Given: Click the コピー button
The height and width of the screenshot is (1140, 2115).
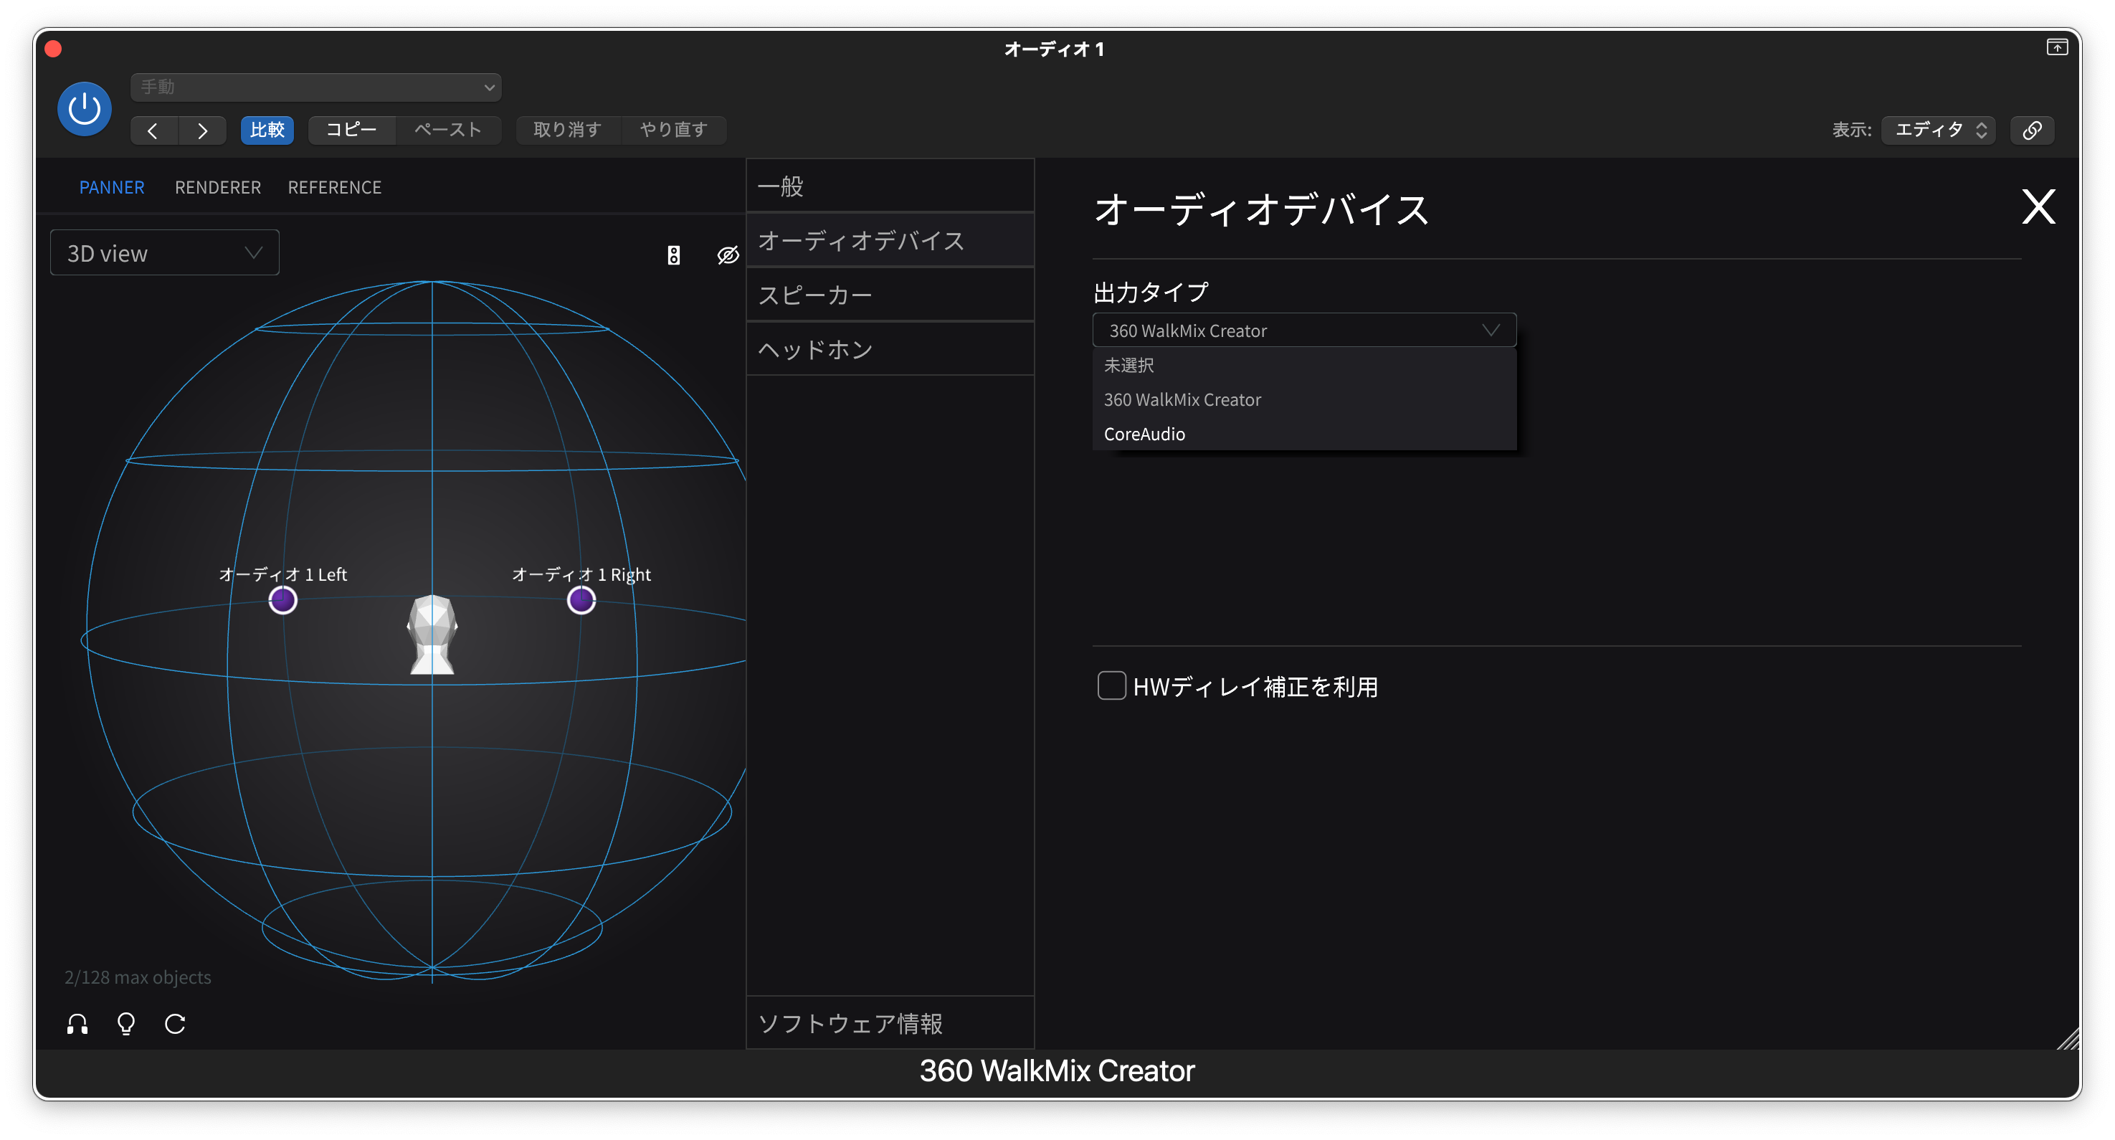Looking at the screenshot, I should (x=351, y=130).
